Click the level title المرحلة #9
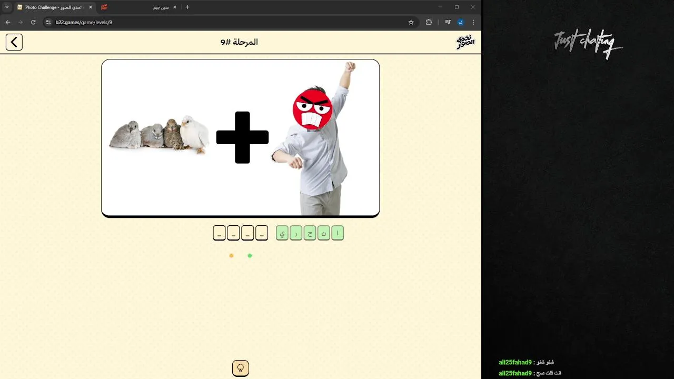Screen dimensions: 674x379 239,42
